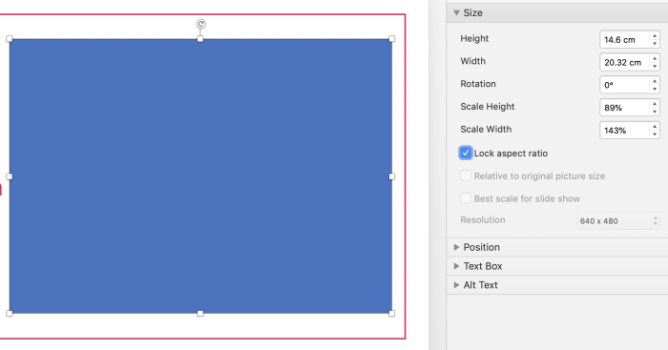Expand the Text Box section
This screenshot has width=668, height=350.
pos(456,266)
